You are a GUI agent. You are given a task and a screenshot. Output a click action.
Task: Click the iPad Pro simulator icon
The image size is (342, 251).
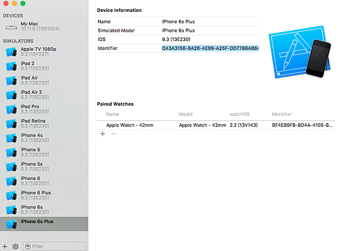coord(11,109)
